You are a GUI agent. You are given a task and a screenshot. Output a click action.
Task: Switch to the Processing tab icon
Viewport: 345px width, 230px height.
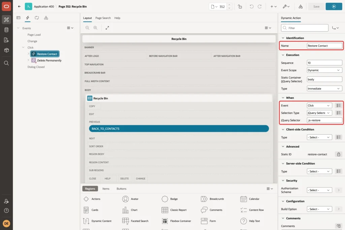37,18
